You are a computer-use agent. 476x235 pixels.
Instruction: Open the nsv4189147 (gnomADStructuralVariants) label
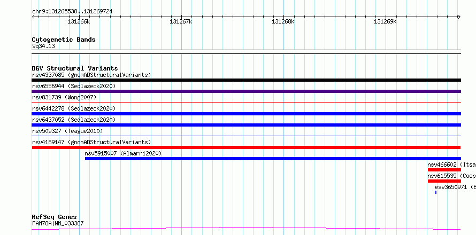[91, 142]
